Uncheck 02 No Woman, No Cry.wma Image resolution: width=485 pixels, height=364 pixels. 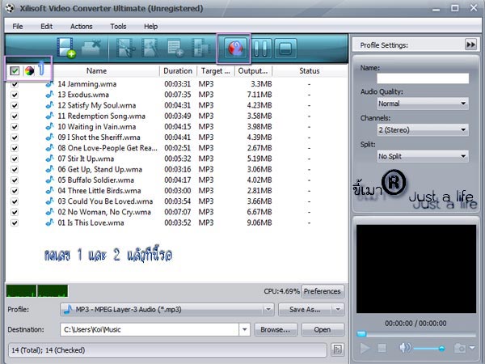coord(15,212)
